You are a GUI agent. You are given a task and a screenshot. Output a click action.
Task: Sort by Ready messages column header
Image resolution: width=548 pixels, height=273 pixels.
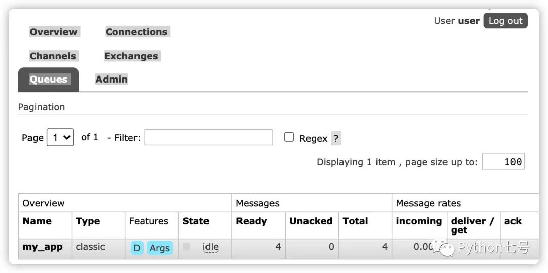pos(251,221)
